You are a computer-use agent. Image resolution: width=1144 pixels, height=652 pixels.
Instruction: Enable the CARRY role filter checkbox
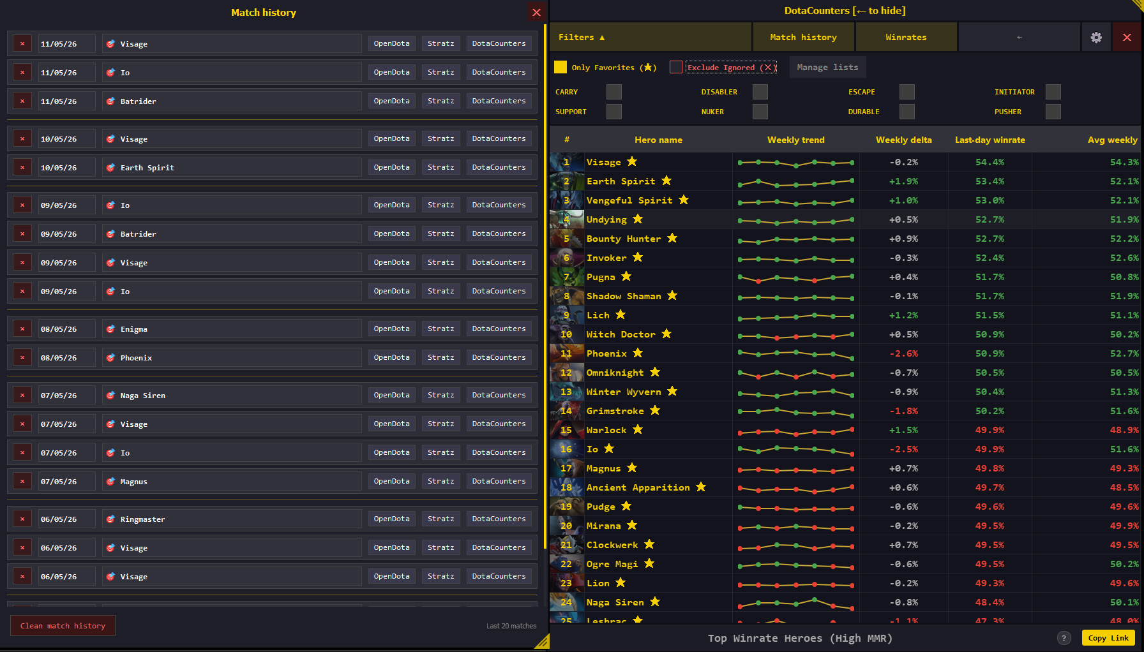[614, 92]
